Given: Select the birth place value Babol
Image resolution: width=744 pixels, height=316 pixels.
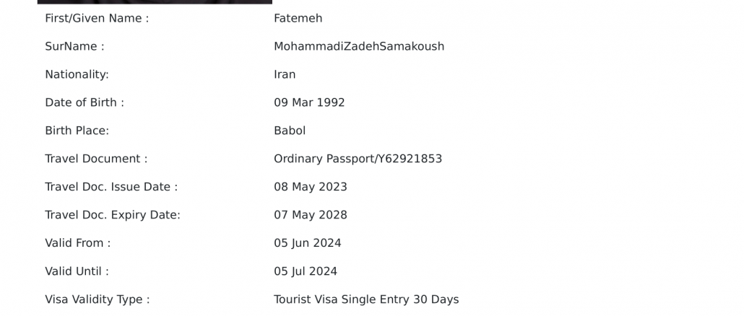Looking at the screenshot, I should 290,131.
